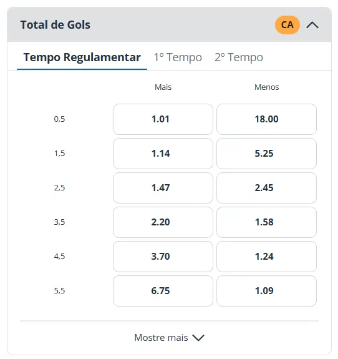338x359 pixels.
Task: Switch to the 1º Tempo tab
Action: (178, 57)
